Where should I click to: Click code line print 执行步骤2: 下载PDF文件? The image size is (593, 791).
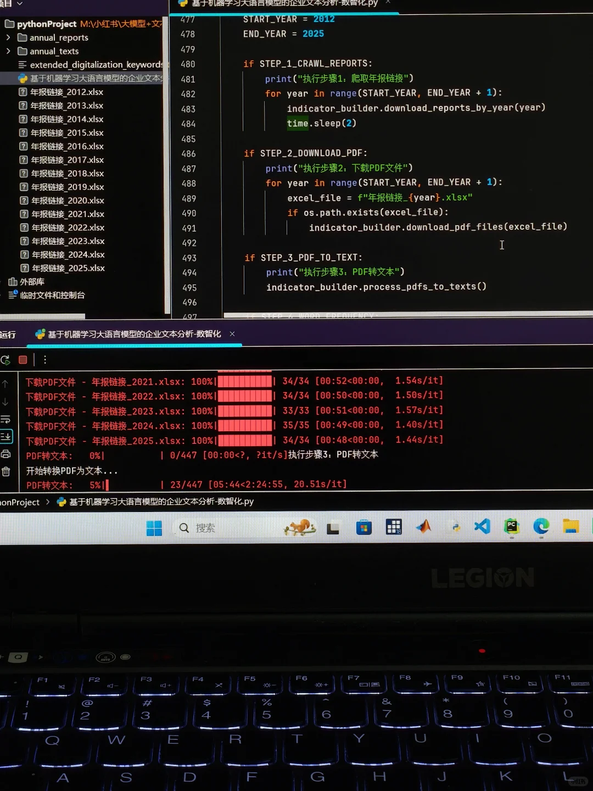click(339, 168)
